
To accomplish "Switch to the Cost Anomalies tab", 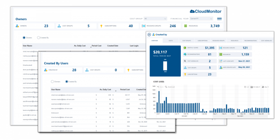I will (267, 41).
